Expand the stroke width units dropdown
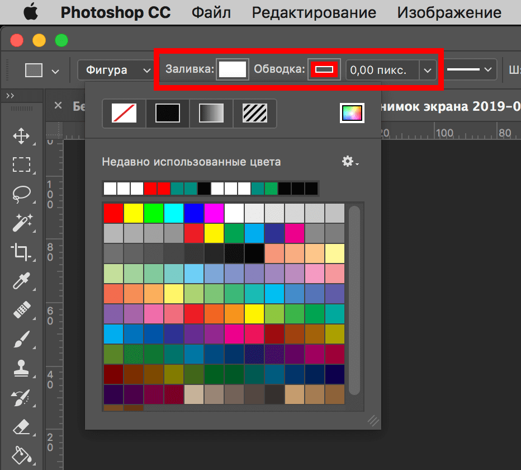Screen dimensions: 521x470 428,70
